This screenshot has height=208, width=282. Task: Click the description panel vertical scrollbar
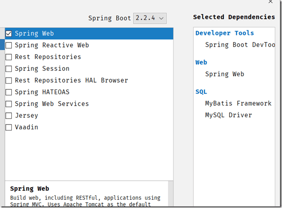[171, 194]
